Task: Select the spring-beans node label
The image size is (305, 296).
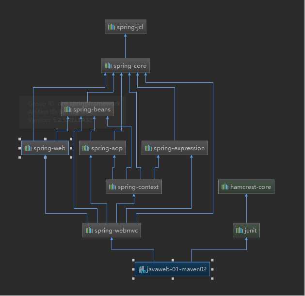Action: pos(92,109)
